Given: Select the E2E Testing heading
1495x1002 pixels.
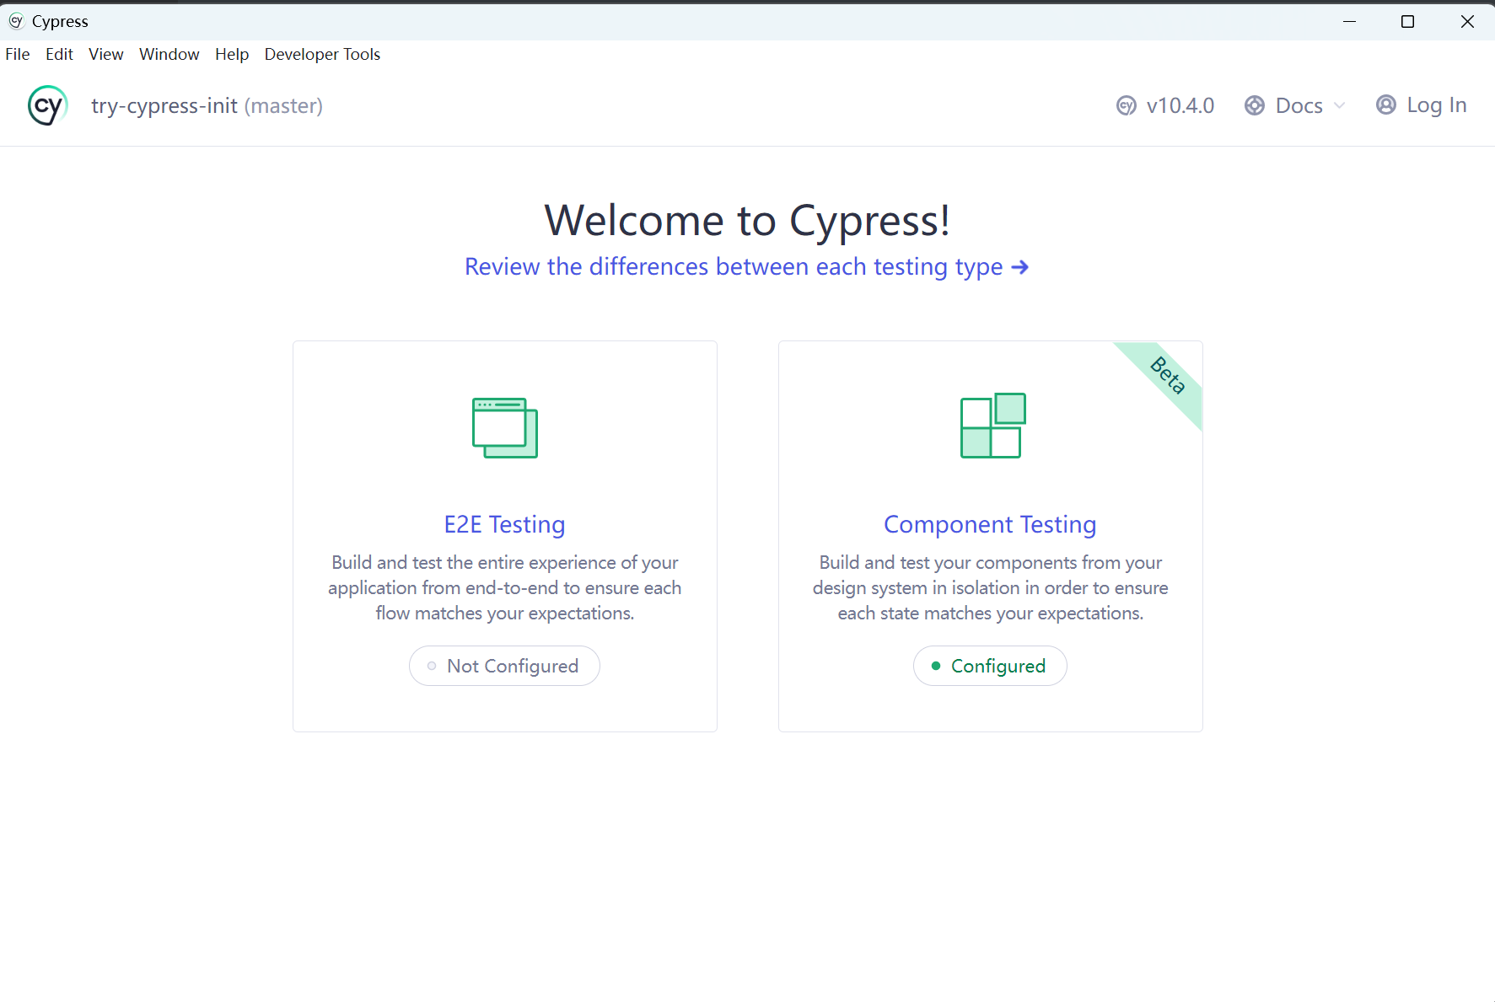Looking at the screenshot, I should point(504,524).
